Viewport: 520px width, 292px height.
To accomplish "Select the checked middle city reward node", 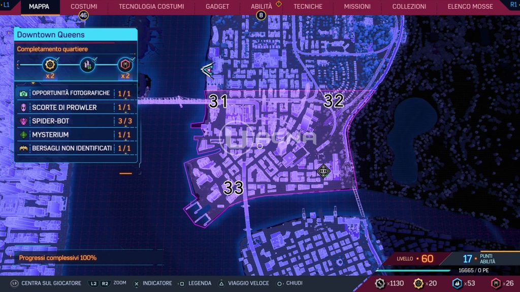I will tap(87, 64).
